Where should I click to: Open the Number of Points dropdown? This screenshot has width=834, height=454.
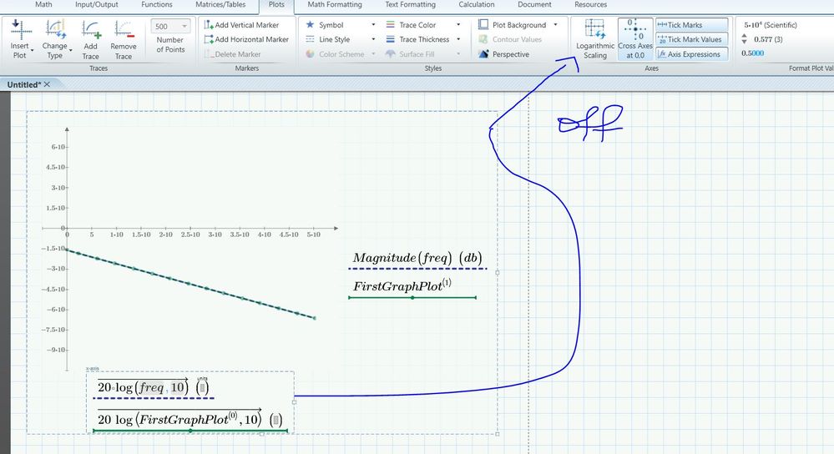pyautogui.click(x=184, y=26)
